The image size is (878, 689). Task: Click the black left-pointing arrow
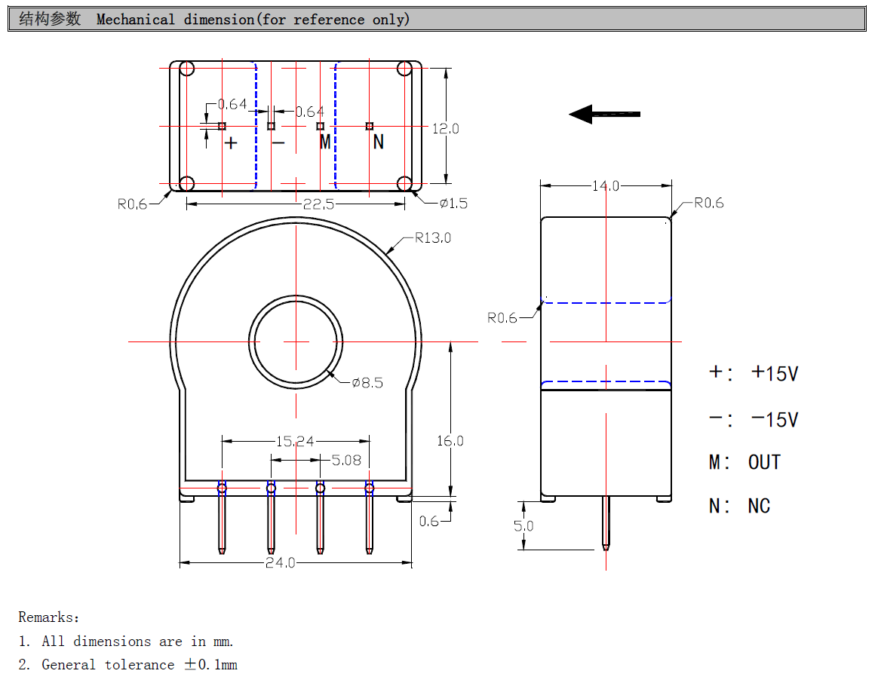click(x=604, y=114)
